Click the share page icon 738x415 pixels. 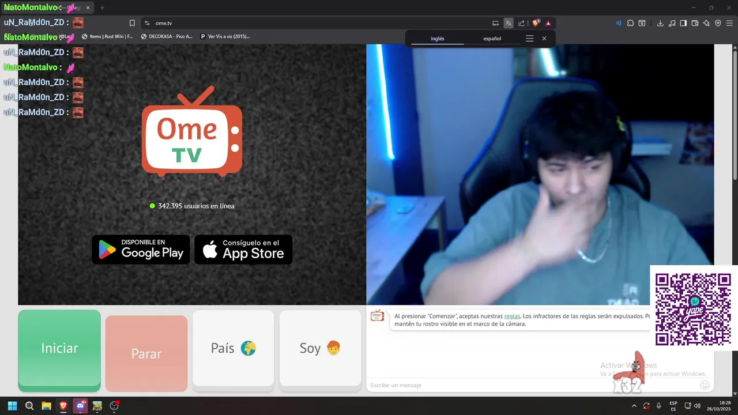tap(521, 23)
